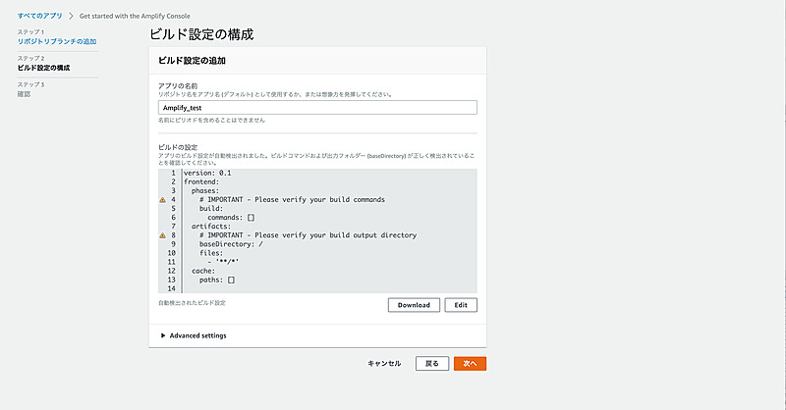
Task: Click code line 'artifacts:'
Action: pos(211,227)
